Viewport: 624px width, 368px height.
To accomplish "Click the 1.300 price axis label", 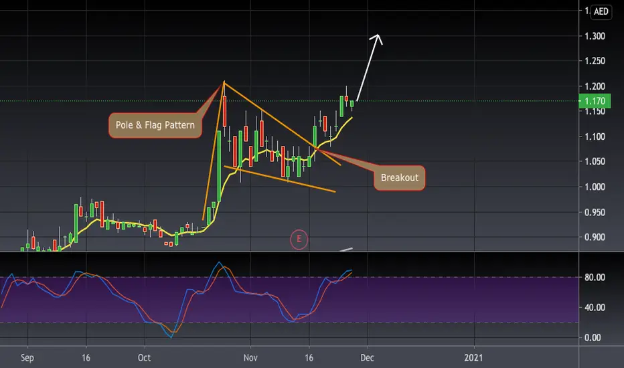I will coord(595,36).
